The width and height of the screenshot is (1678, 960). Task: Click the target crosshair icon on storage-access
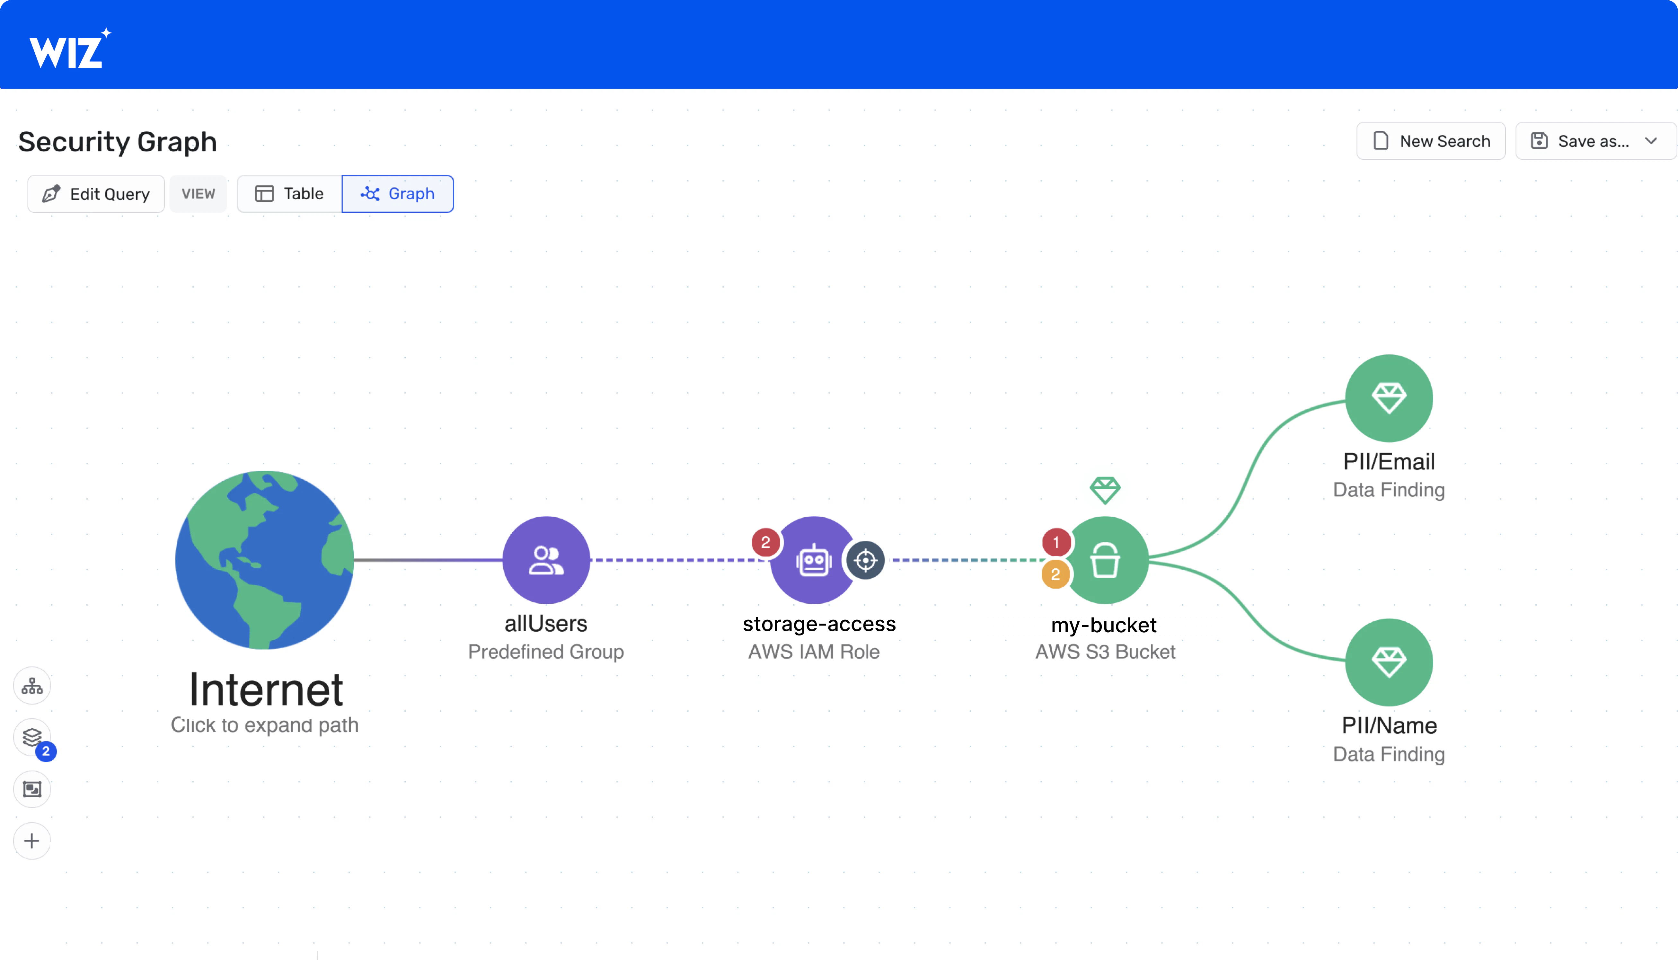click(865, 560)
